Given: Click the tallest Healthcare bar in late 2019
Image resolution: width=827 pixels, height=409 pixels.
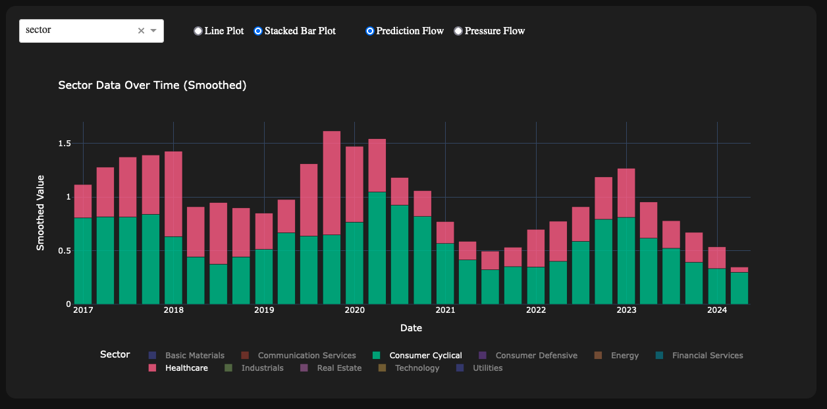Looking at the screenshot, I should tap(332, 182).
